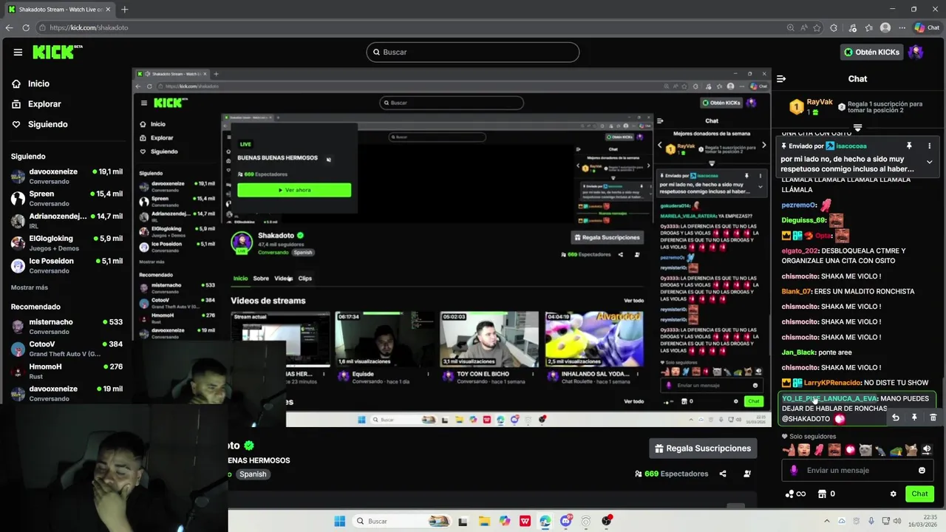Open ElGlogloking channel in sidebar
The width and height of the screenshot is (946, 532).
(x=67, y=243)
